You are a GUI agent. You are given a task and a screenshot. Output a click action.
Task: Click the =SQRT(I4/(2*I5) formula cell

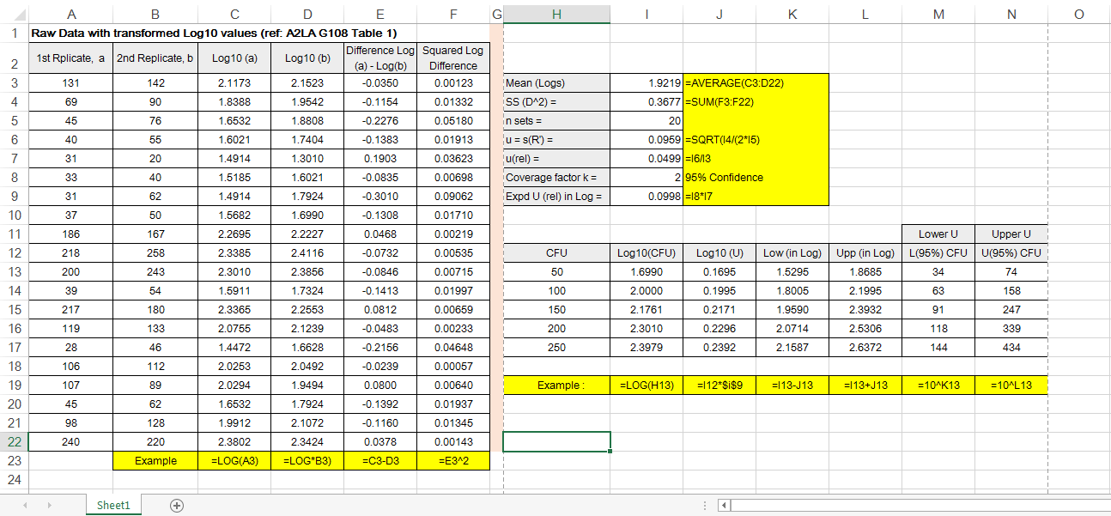tap(756, 140)
